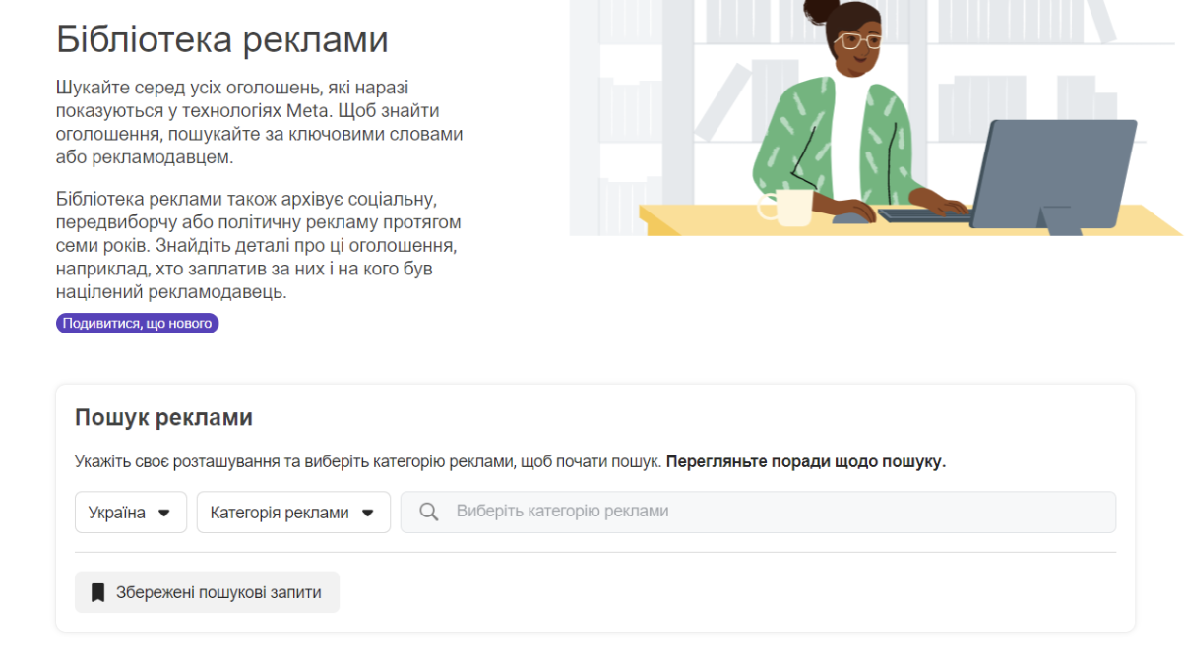Follow the "Перегляньте поради щодо пошуку" link
The width and height of the screenshot is (1185, 667).
805,462
